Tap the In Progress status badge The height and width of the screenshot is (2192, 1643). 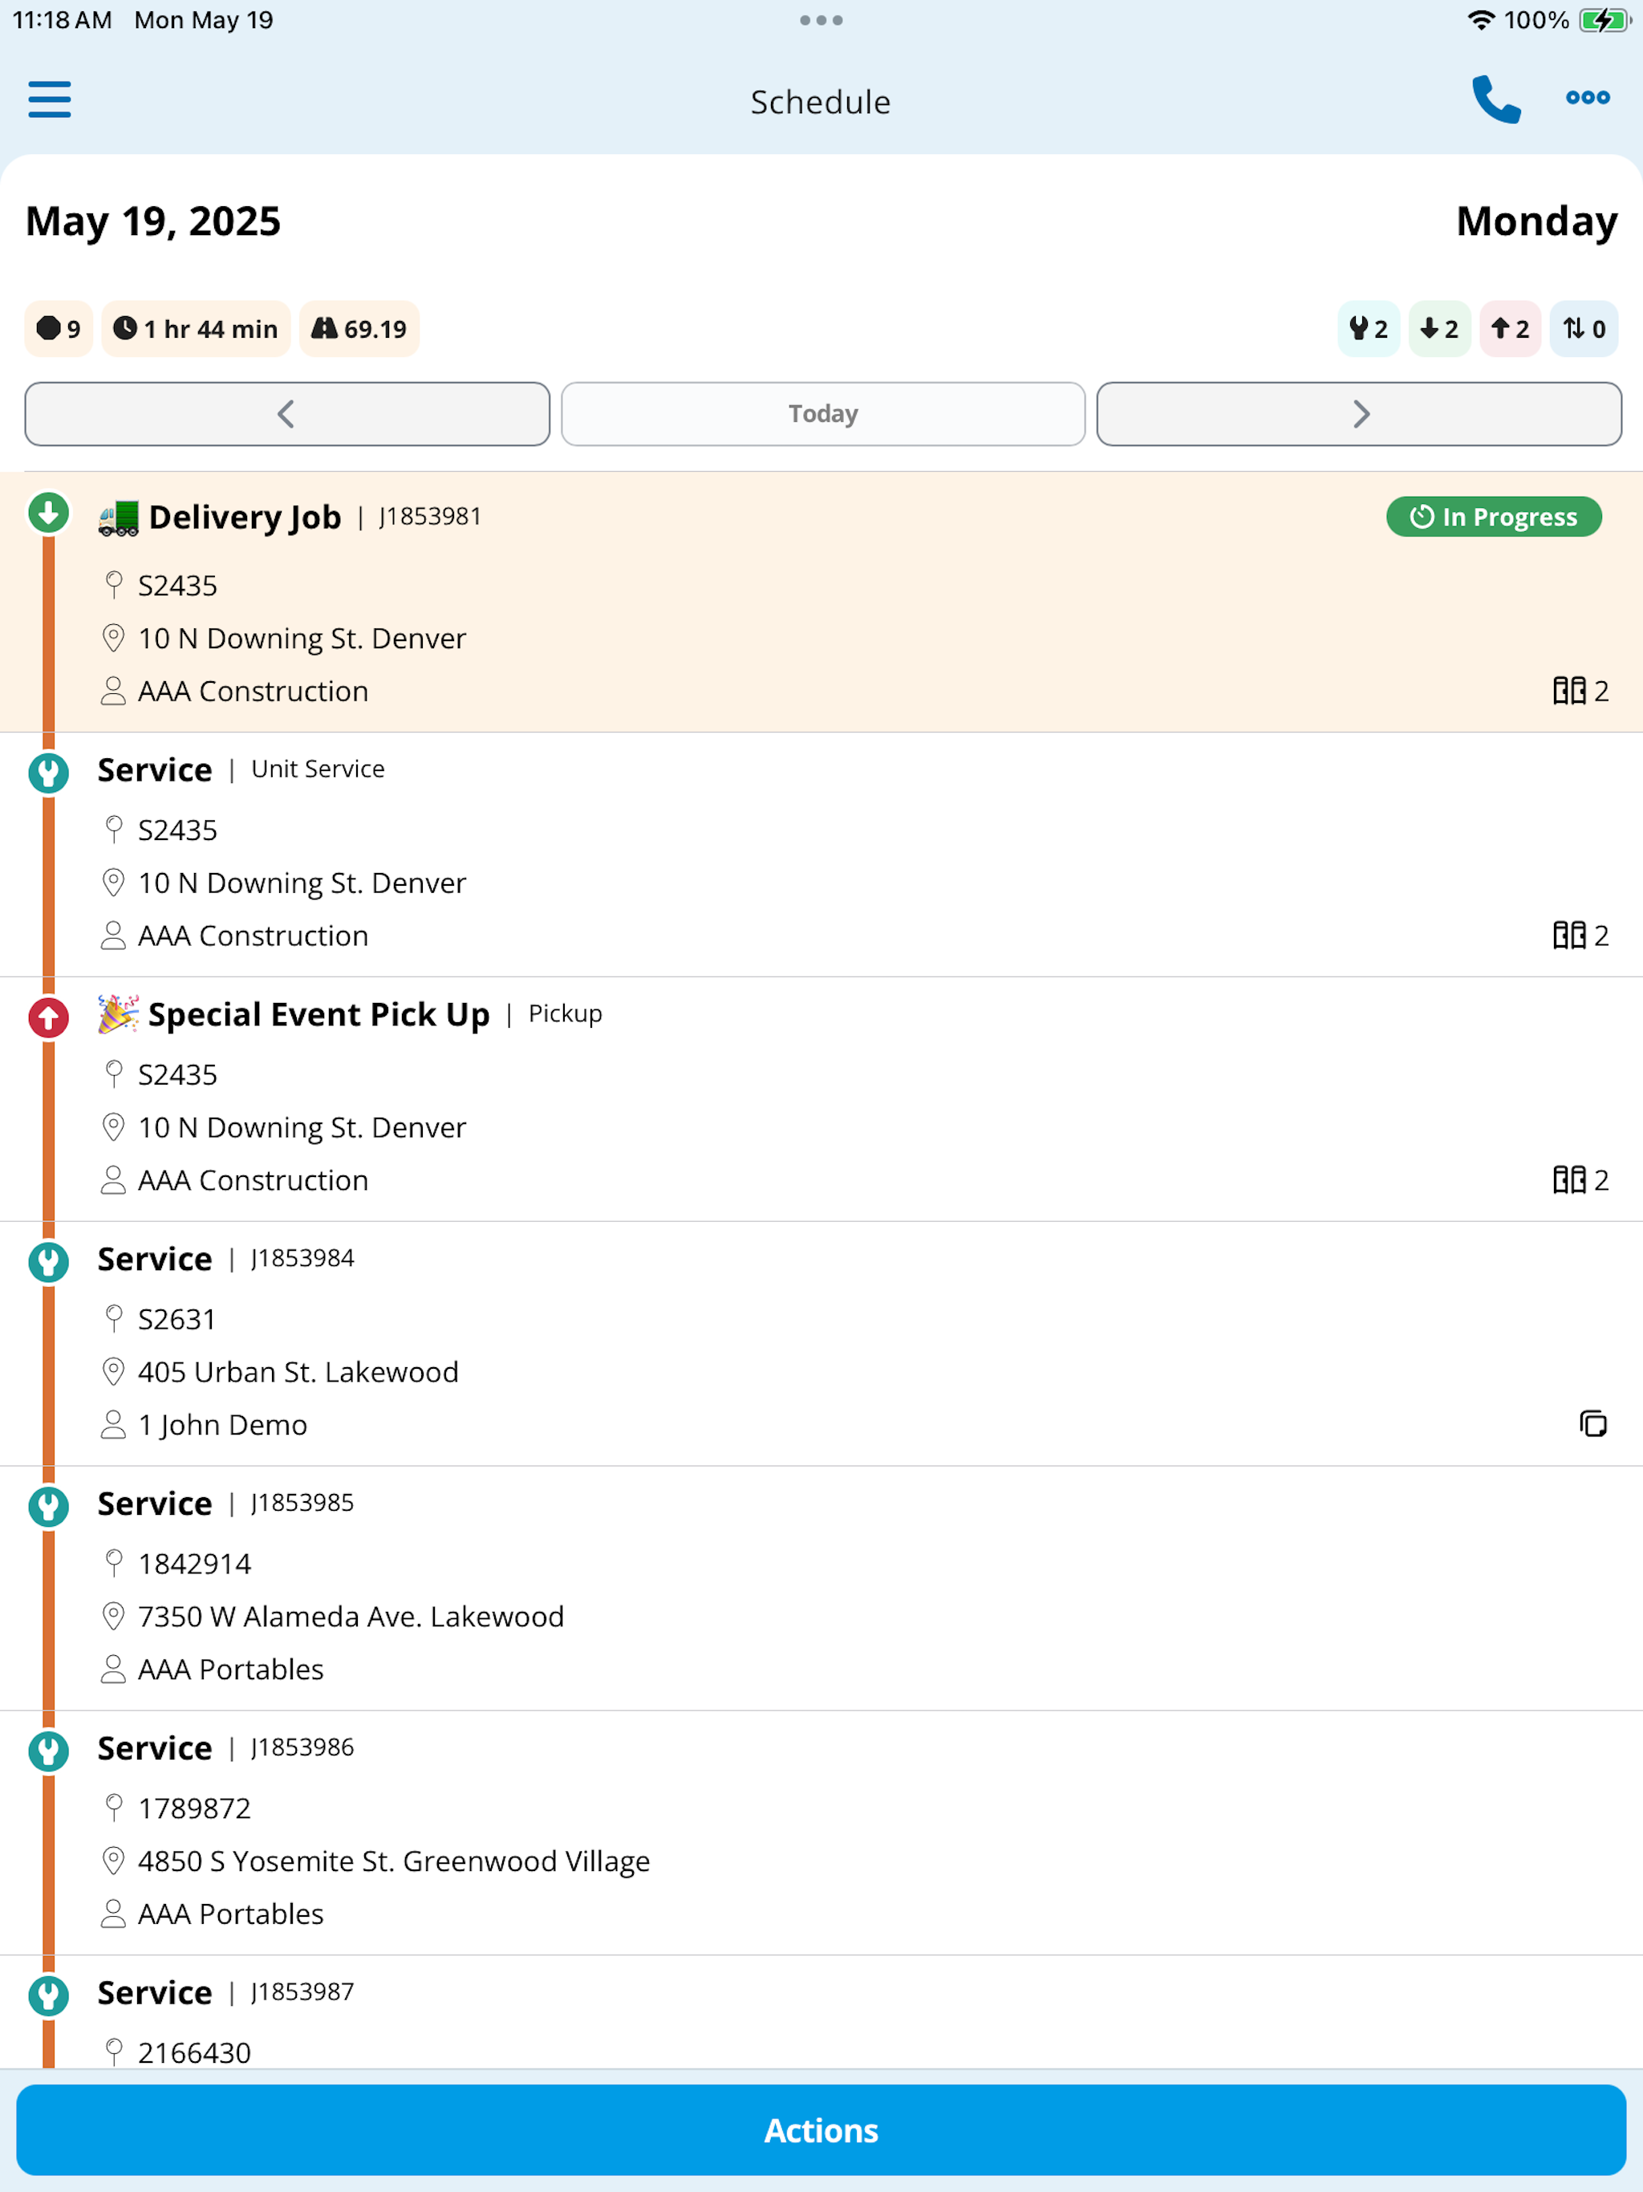tap(1493, 516)
